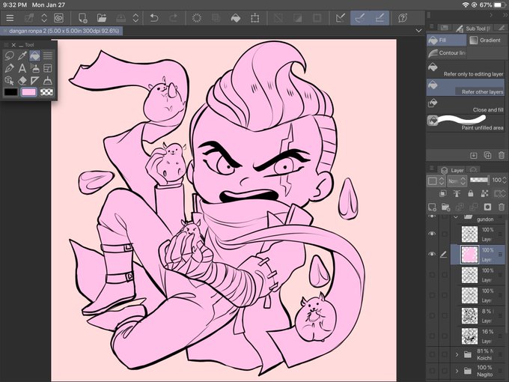509x382 pixels.
Task: Select the black main color swatch
Action: click(10, 92)
